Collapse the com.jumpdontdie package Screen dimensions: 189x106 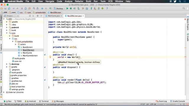click(x=13, y=42)
